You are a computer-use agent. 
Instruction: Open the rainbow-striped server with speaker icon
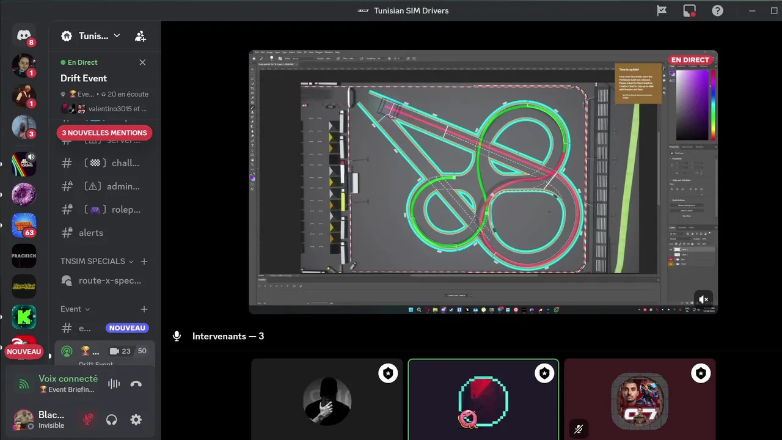click(24, 164)
